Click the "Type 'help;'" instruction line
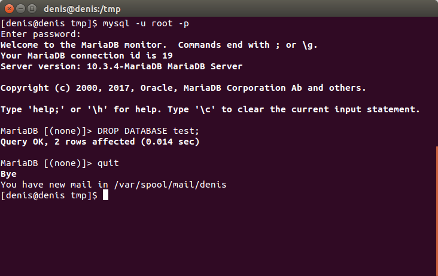The image size is (438, 276). (x=210, y=109)
